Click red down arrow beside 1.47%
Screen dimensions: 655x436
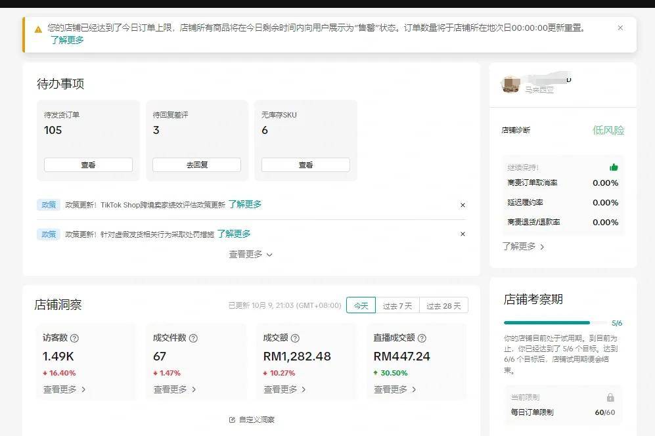[155, 373]
